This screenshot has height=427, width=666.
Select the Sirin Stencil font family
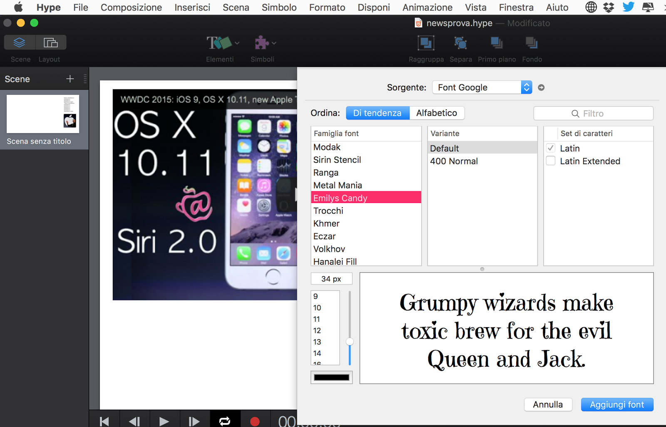[366, 160]
